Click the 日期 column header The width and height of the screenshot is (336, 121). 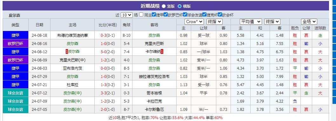(x=39, y=25)
